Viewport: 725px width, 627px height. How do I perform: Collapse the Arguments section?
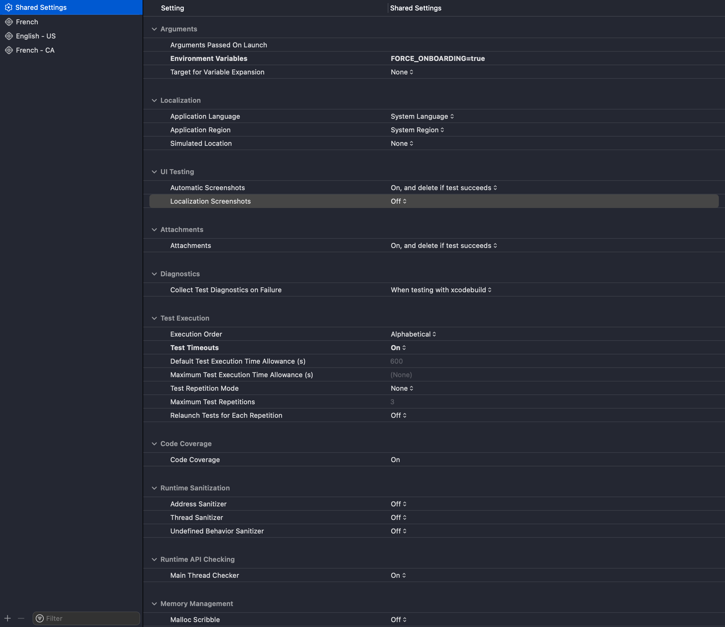pos(154,29)
